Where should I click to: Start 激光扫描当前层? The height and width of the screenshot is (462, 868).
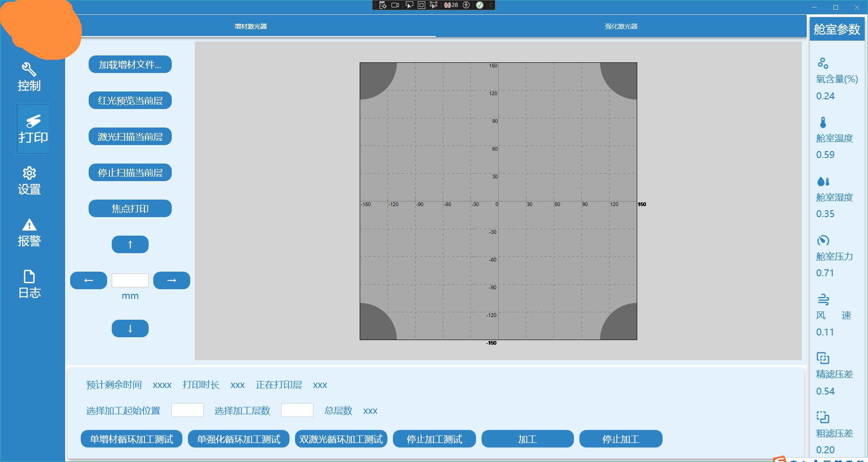(x=130, y=136)
